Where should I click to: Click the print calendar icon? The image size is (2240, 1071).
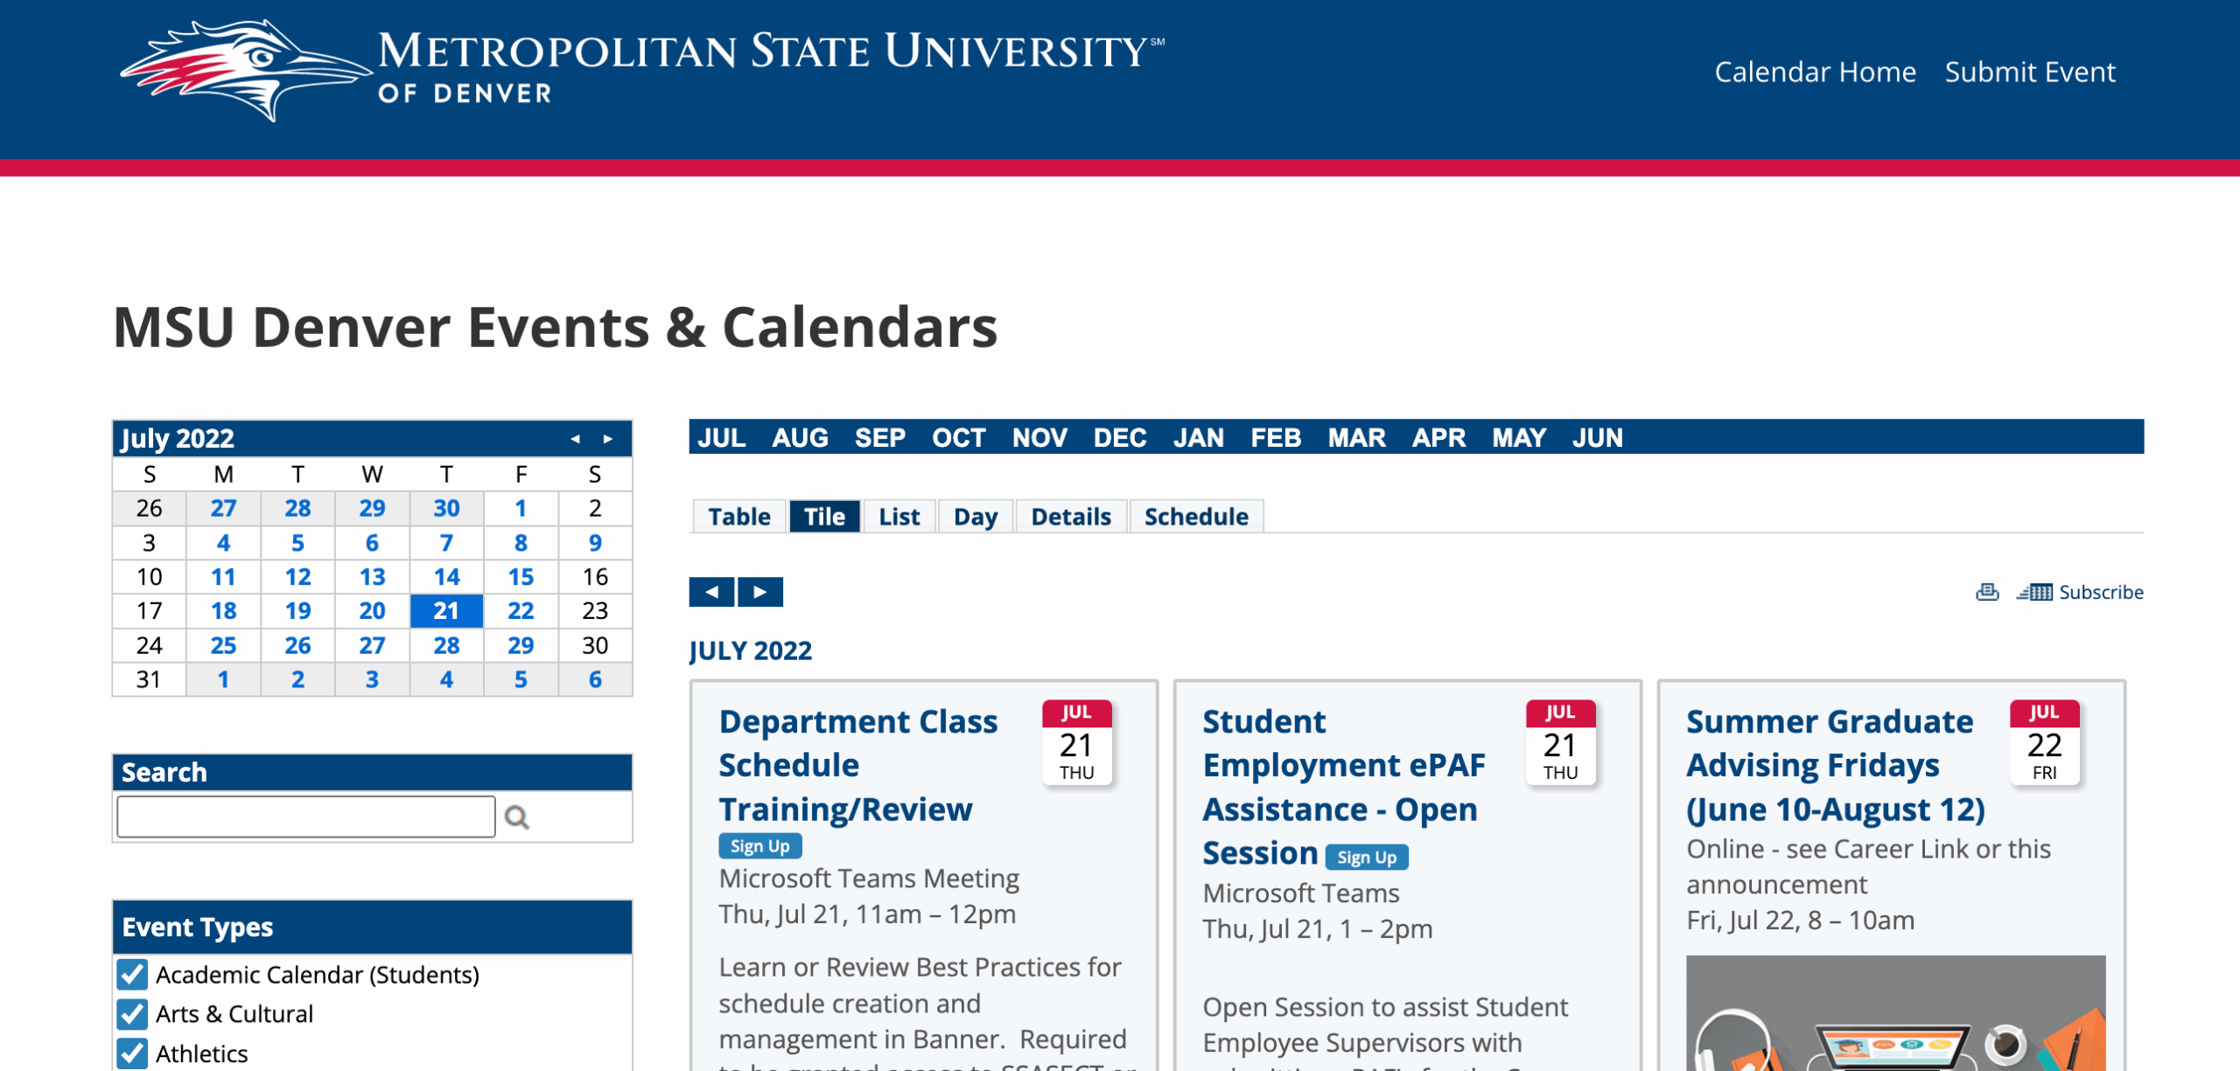(x=1986, y=592)
